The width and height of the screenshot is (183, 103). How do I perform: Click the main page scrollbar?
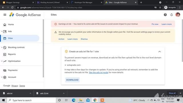click(182, 41)
